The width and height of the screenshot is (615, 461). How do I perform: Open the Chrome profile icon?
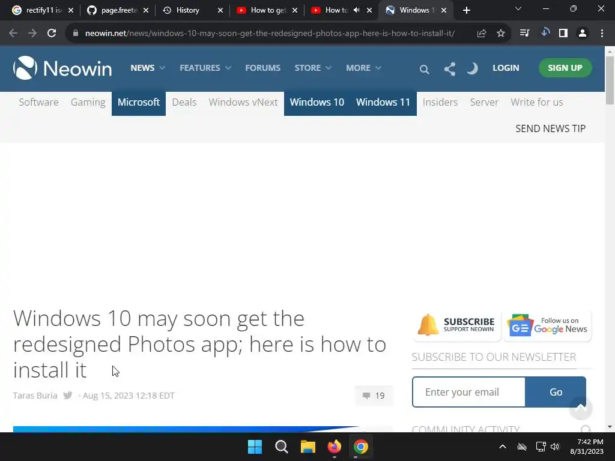583,34
